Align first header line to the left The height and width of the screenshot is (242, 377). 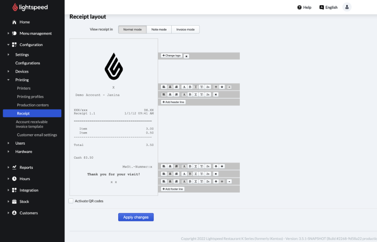coord(163,87)
